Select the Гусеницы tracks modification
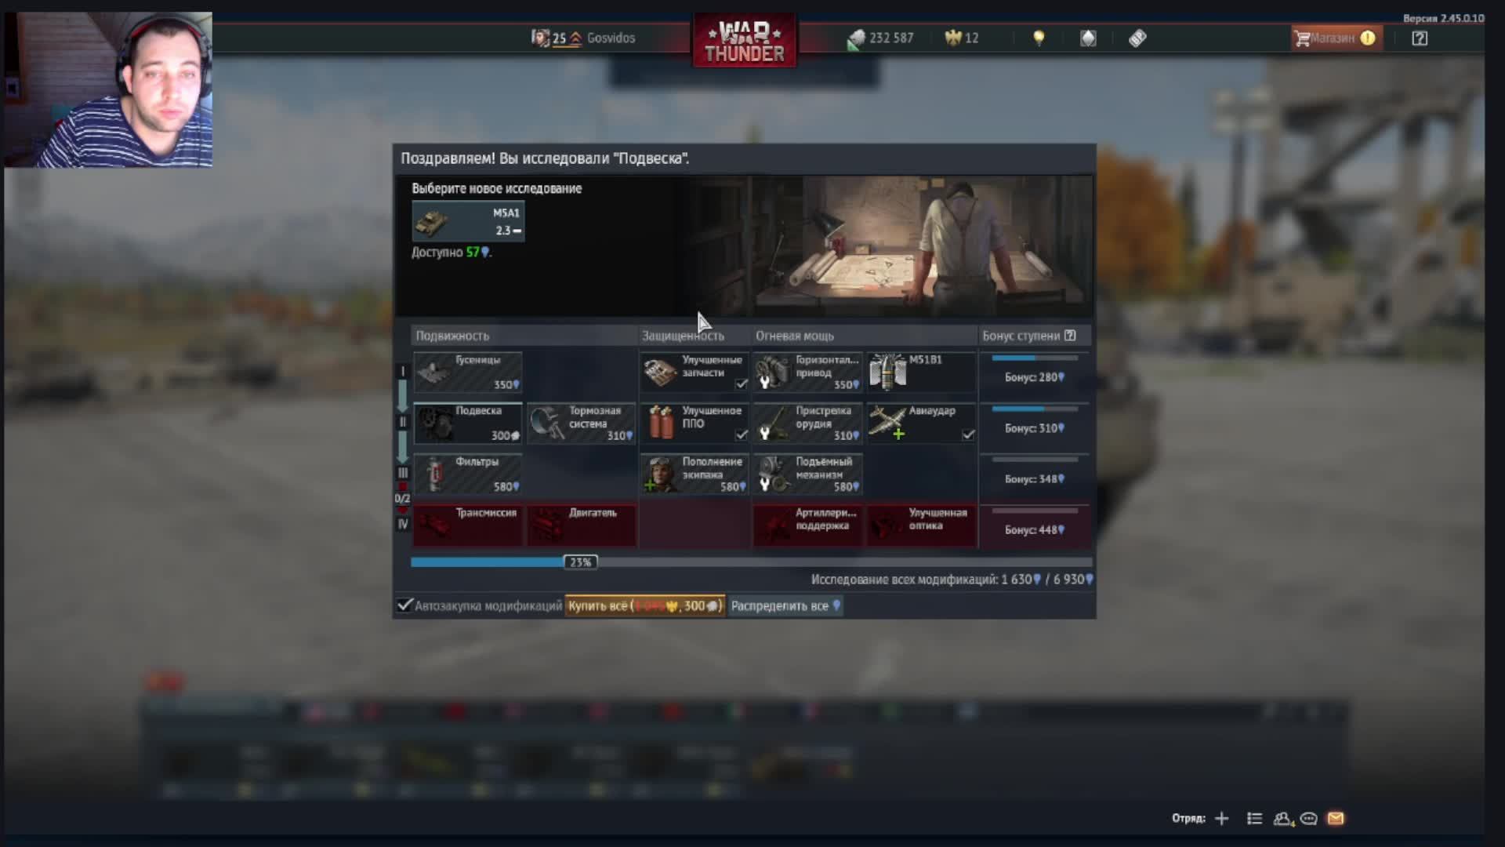 [x=467, y=372]
